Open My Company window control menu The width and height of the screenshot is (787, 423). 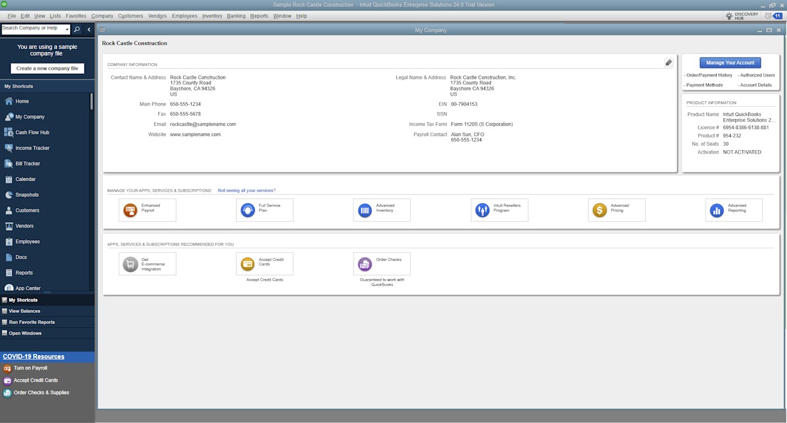pyautogui.click(x=102, y=30)
